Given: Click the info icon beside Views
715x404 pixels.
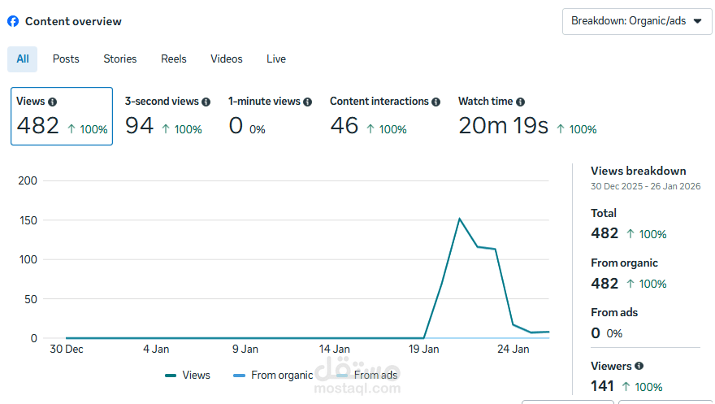Looking at the screenshot, I should [x=53, y=102].
